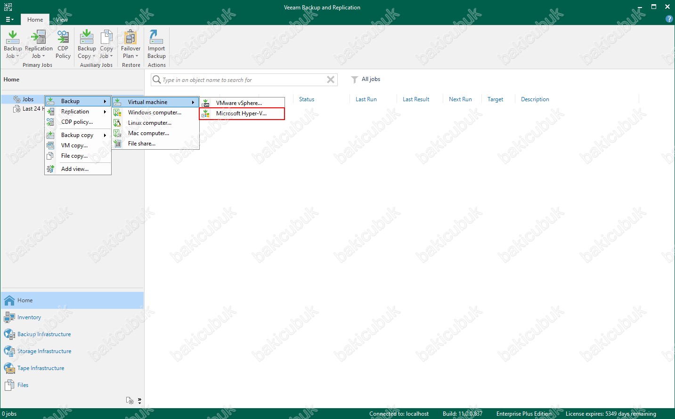The height and width of the screenshot is (419, 675).
Task: Sort by the Status column header
Action: (307, 99)
